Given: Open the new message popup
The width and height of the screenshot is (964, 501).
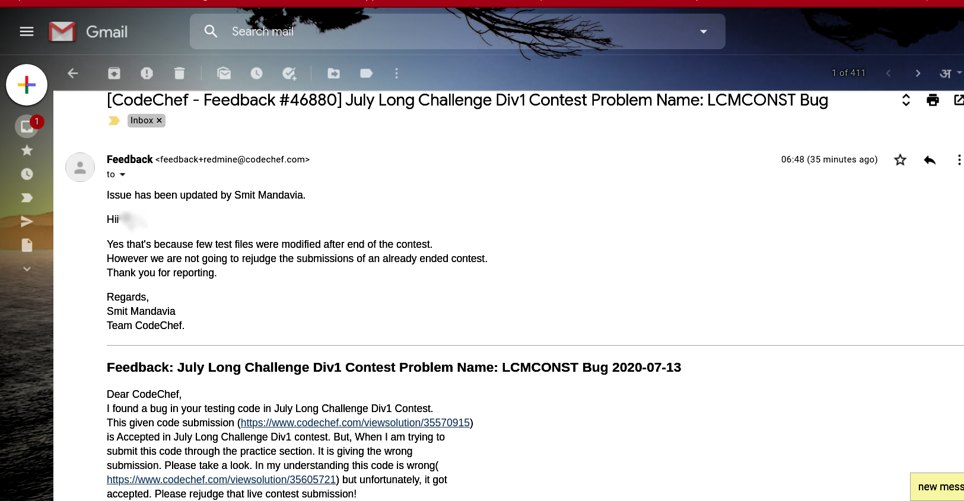Looking at the screenshot, I should [x=937, y=487].
